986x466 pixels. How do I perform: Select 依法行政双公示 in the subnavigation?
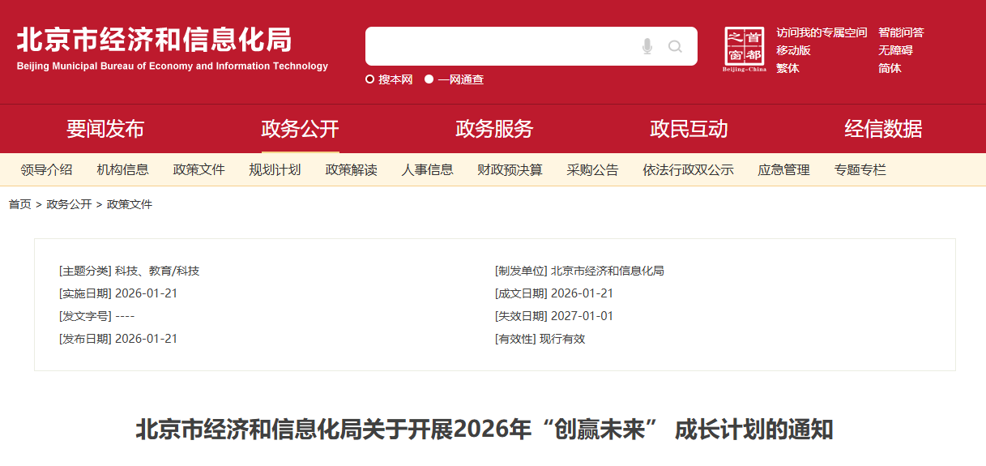pos(688,170)
